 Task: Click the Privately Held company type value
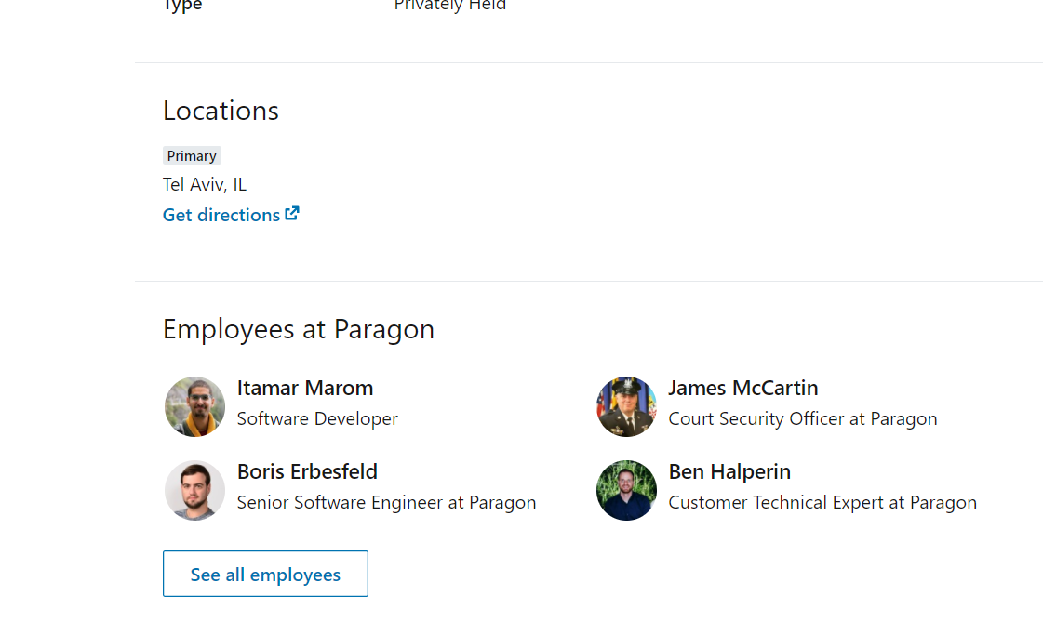point(450,6)
